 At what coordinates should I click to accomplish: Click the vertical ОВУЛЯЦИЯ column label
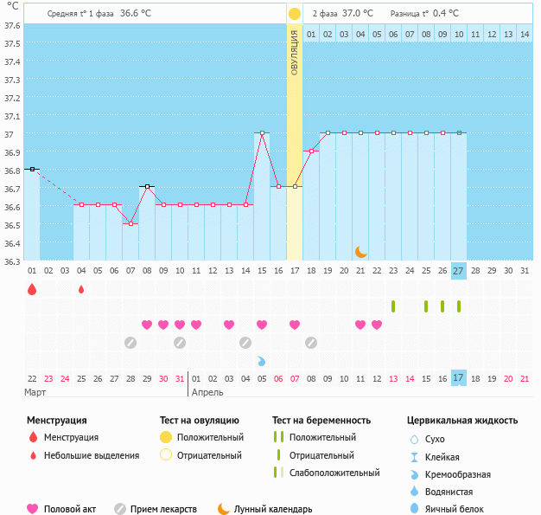coord(295,52)
